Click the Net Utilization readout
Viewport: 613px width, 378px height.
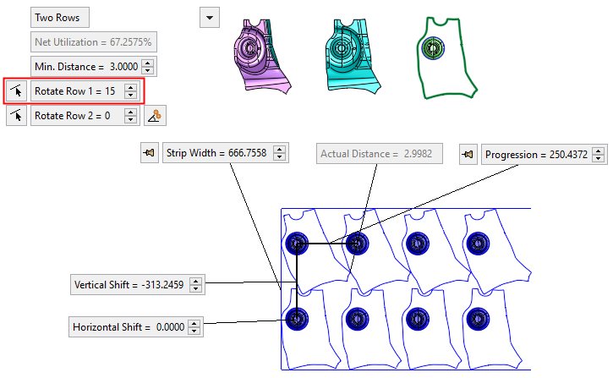click(94, 42)
